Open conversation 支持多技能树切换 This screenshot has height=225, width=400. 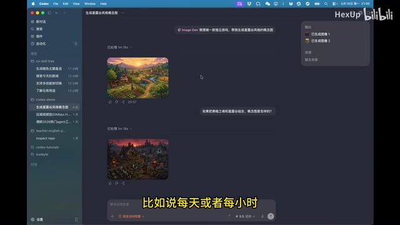pyautogui.click(x=54, y=83)
